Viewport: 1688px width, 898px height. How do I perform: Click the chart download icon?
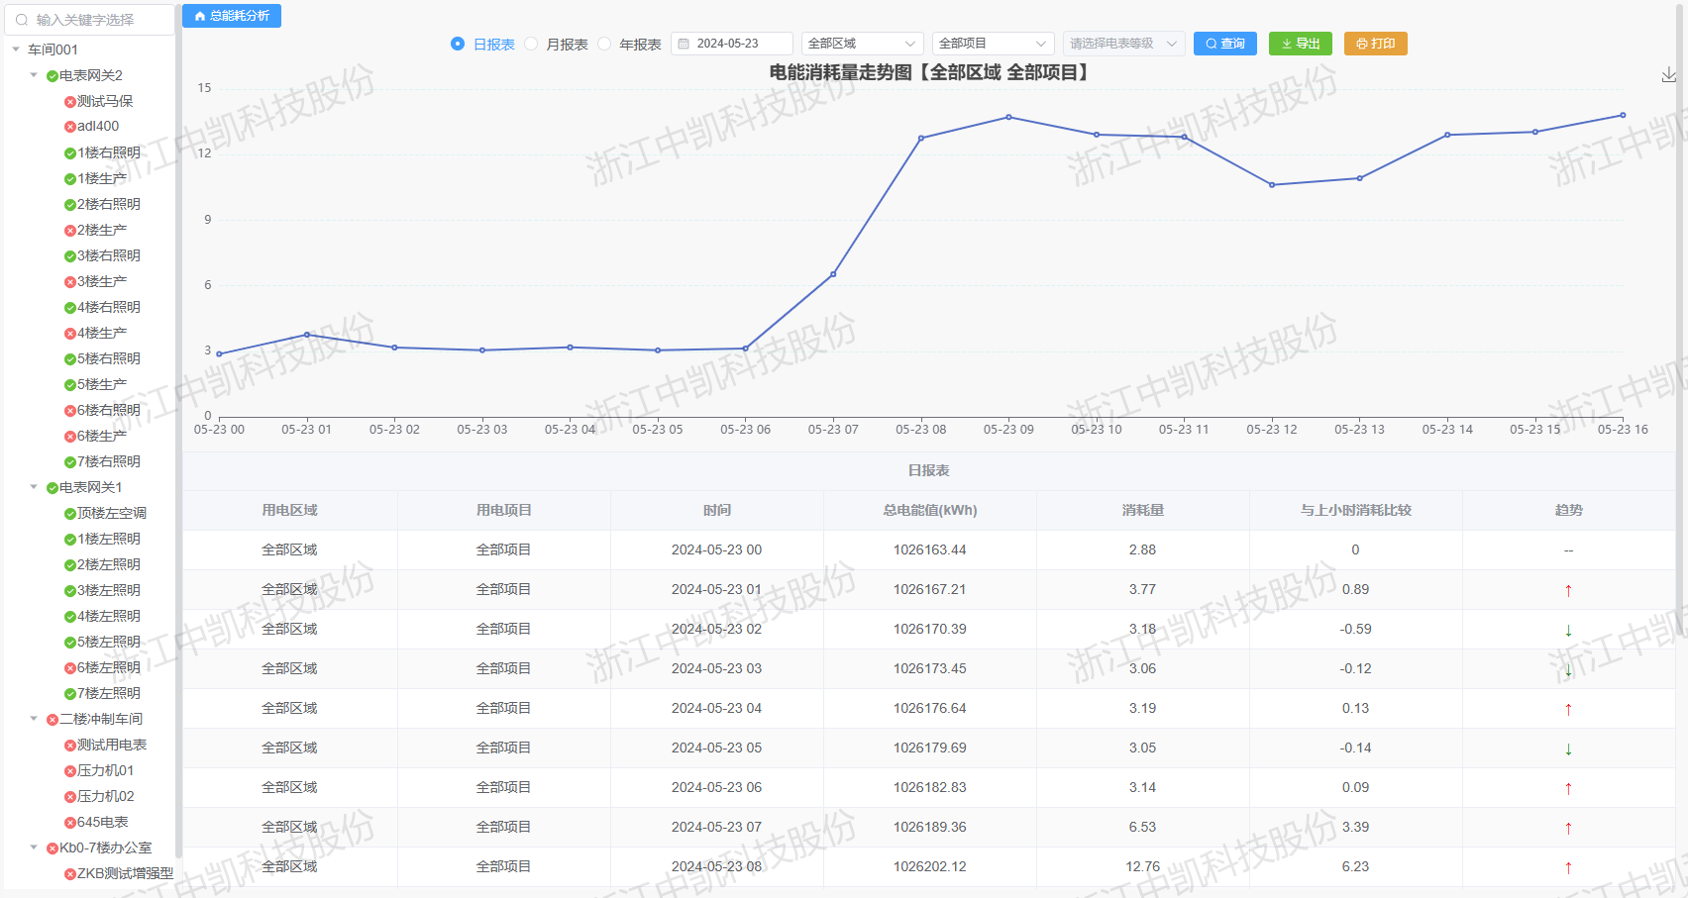1668,75
